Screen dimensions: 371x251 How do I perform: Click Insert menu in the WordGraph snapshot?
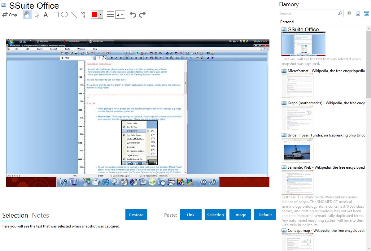[x=40, y=49]
